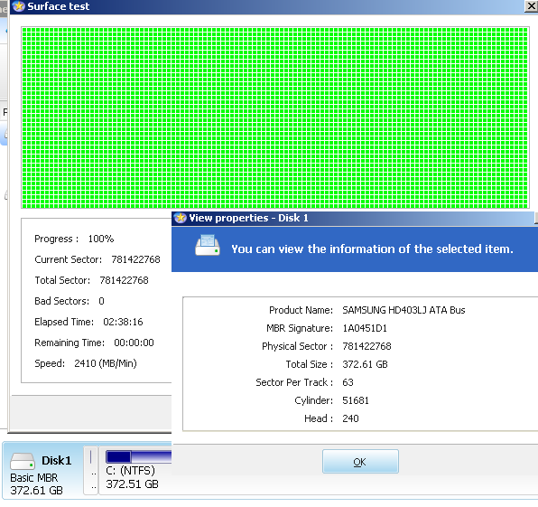Click the Surface test title bar star icon
Image resolution: width=538 pixels, height=507 pixels.
18,6
